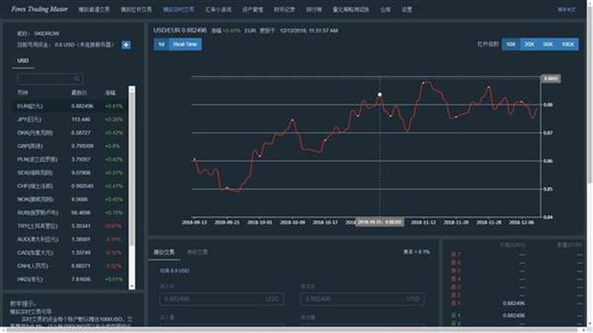Select the 1d chart interval toggle
Image resolution: width=593 pixels, height=333 pixels.
click(161, 44)
